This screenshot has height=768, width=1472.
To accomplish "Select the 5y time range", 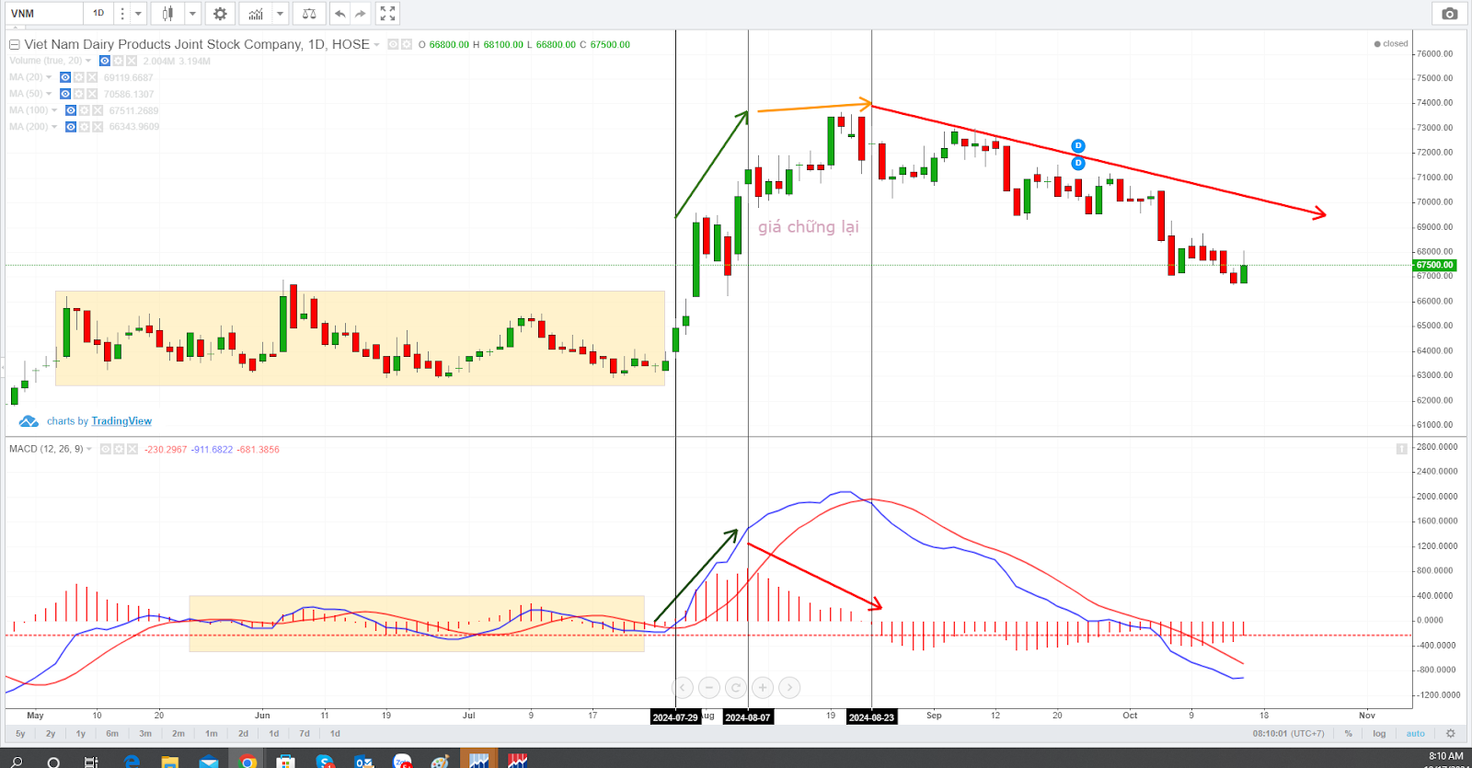I will point(20,734).
